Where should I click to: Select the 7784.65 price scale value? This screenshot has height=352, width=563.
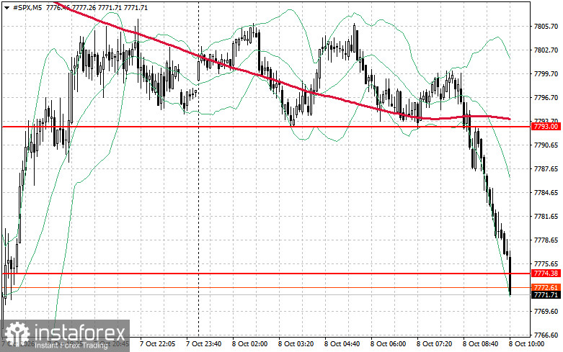point(546,193)
